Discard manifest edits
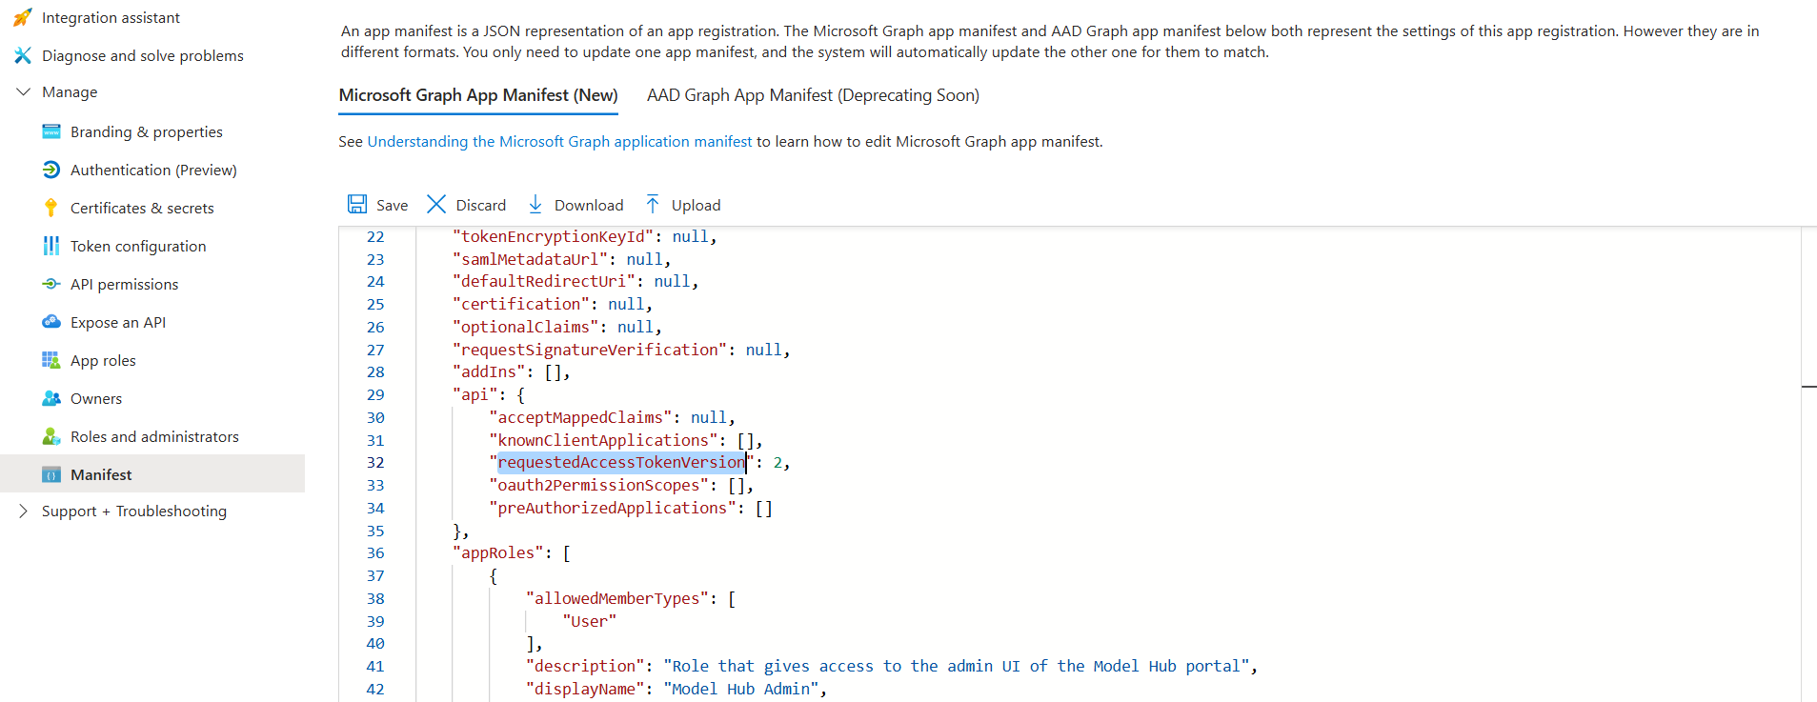This screenshot has height=702, width=1817. (467, 205)
